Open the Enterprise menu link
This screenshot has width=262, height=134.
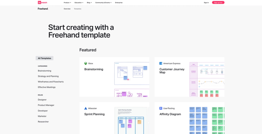click(x=119, y=3)
